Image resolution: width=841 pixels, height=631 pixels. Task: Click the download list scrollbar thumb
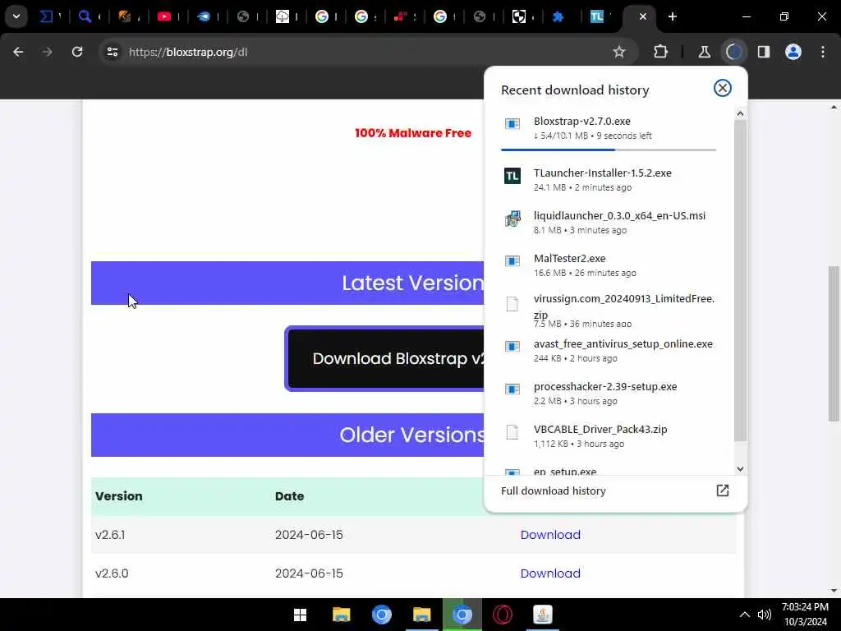click(740, 280)
